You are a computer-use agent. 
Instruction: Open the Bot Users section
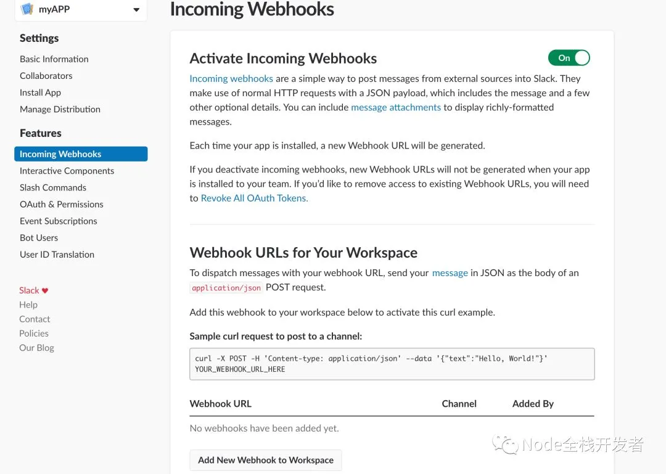39,237
